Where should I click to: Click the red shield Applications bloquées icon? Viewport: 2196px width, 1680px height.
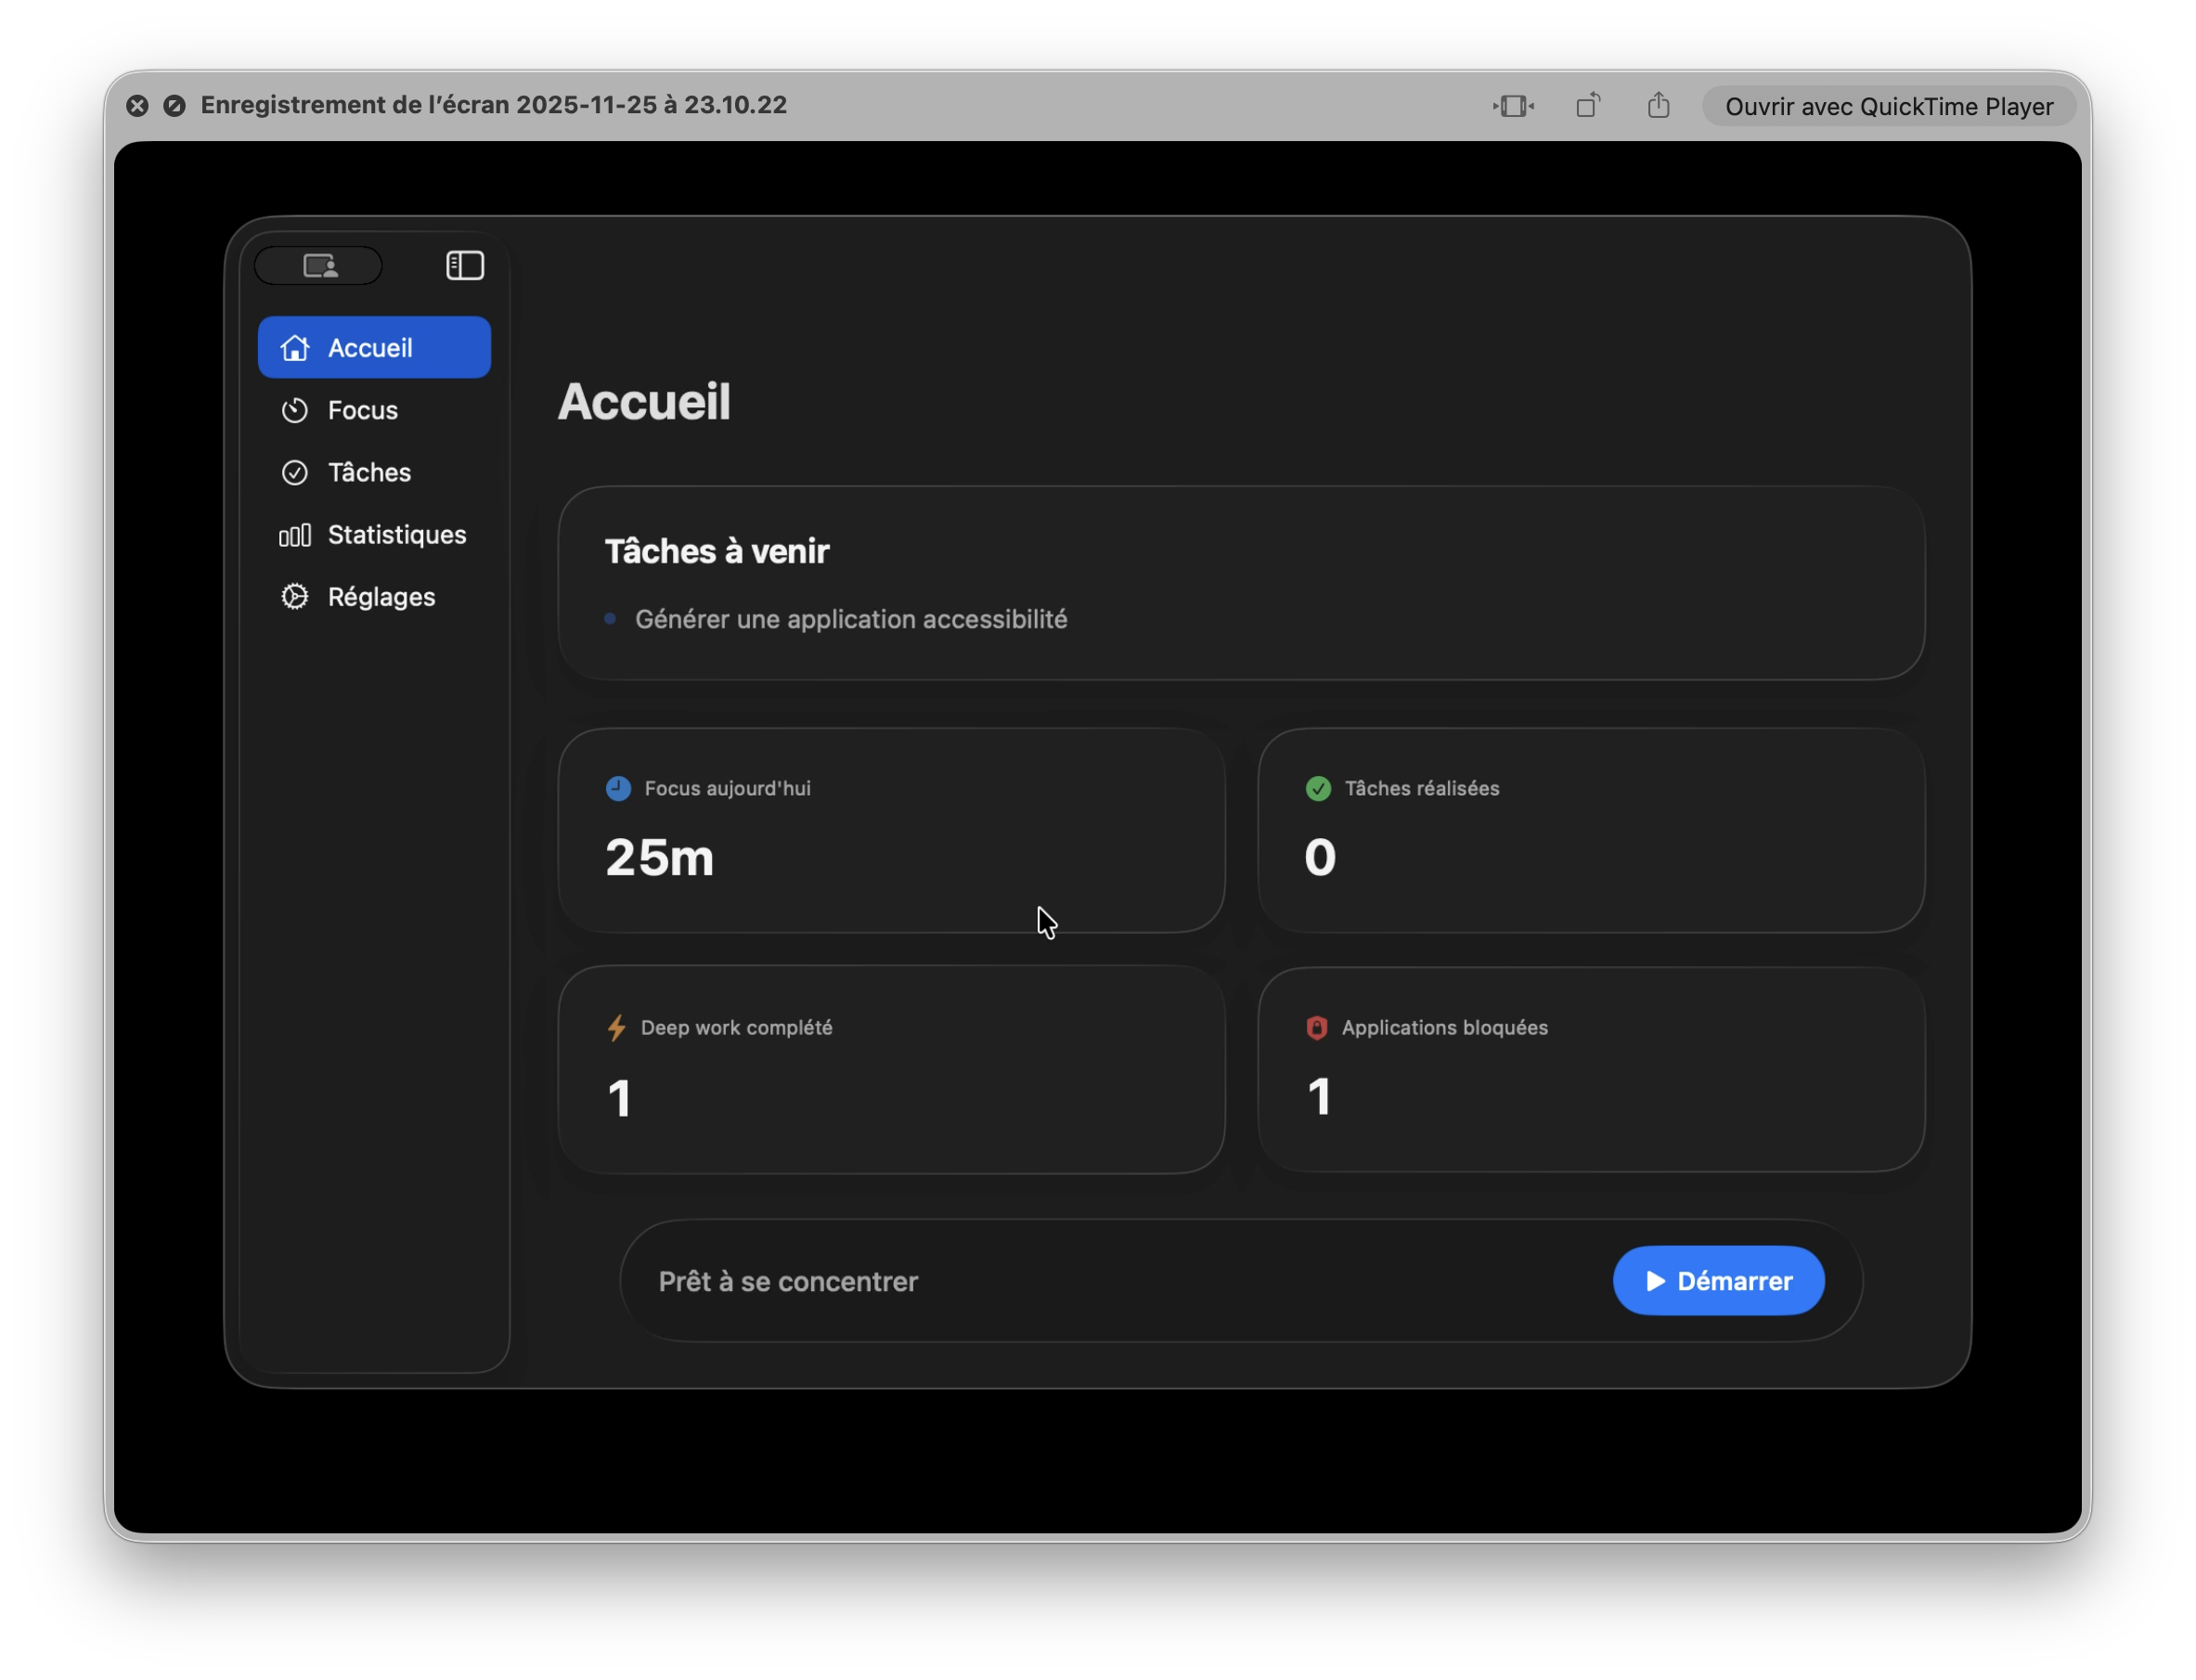point(1317,1027)
